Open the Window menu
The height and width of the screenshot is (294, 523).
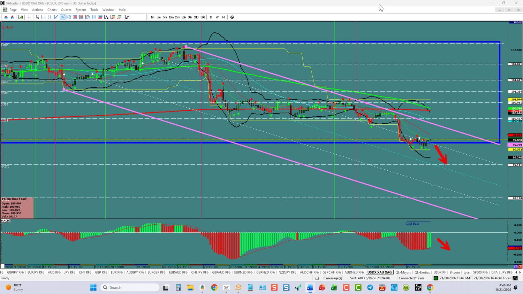(108, 10)
